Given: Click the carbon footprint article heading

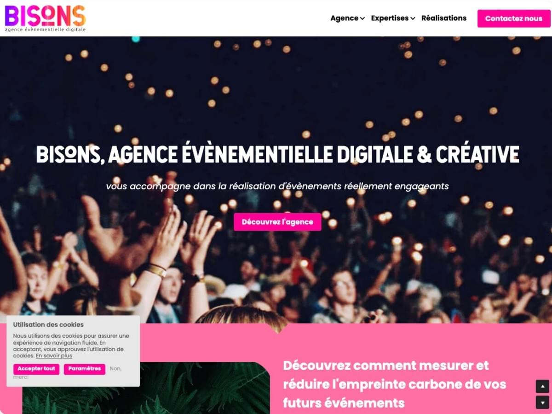Looking at the screenshot, I should coord(395,384).
